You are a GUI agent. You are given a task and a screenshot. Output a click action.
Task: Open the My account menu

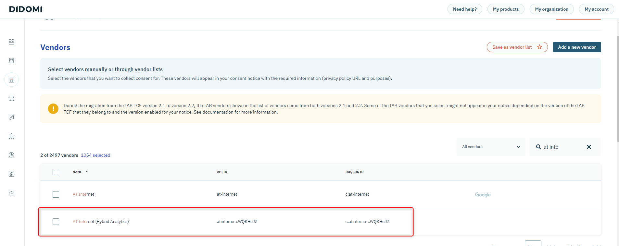[596, 9]
